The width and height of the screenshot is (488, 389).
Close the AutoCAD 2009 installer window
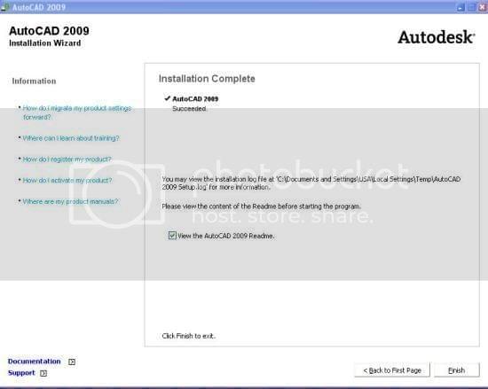[483, 7]
